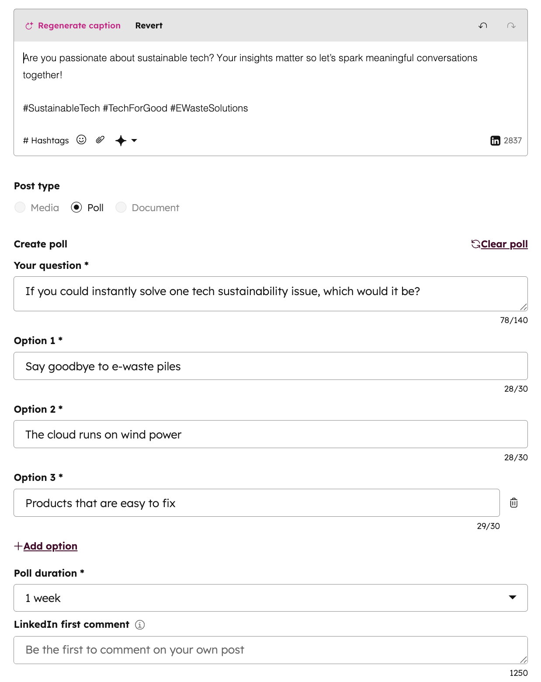The height and width of the screenshot is (682, 541).
Task: Click the LinkedIn icon next to character count
Action: [x=495, y=140]
